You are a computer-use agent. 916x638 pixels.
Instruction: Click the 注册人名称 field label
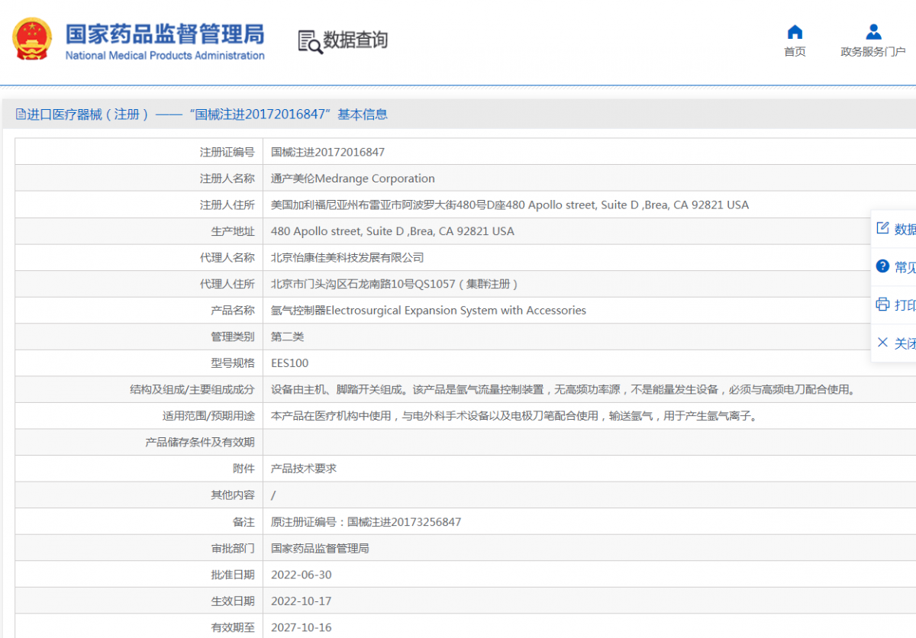point(227,179)
